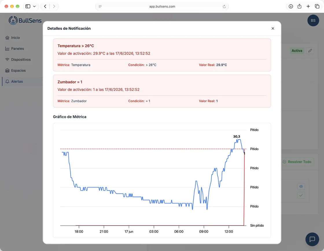
Task: Click the Activa status badge
Action: (297, 51)
